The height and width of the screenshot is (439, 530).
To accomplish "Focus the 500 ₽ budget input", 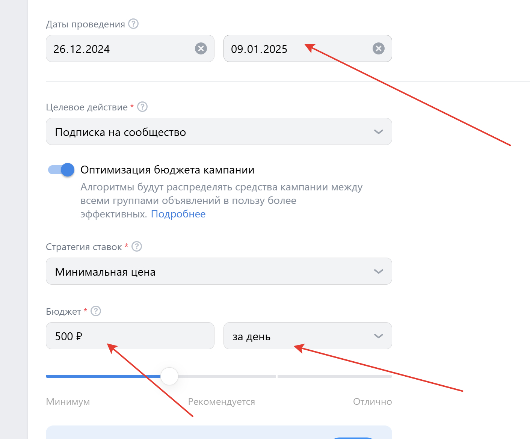I will click(x=130, y=336).
